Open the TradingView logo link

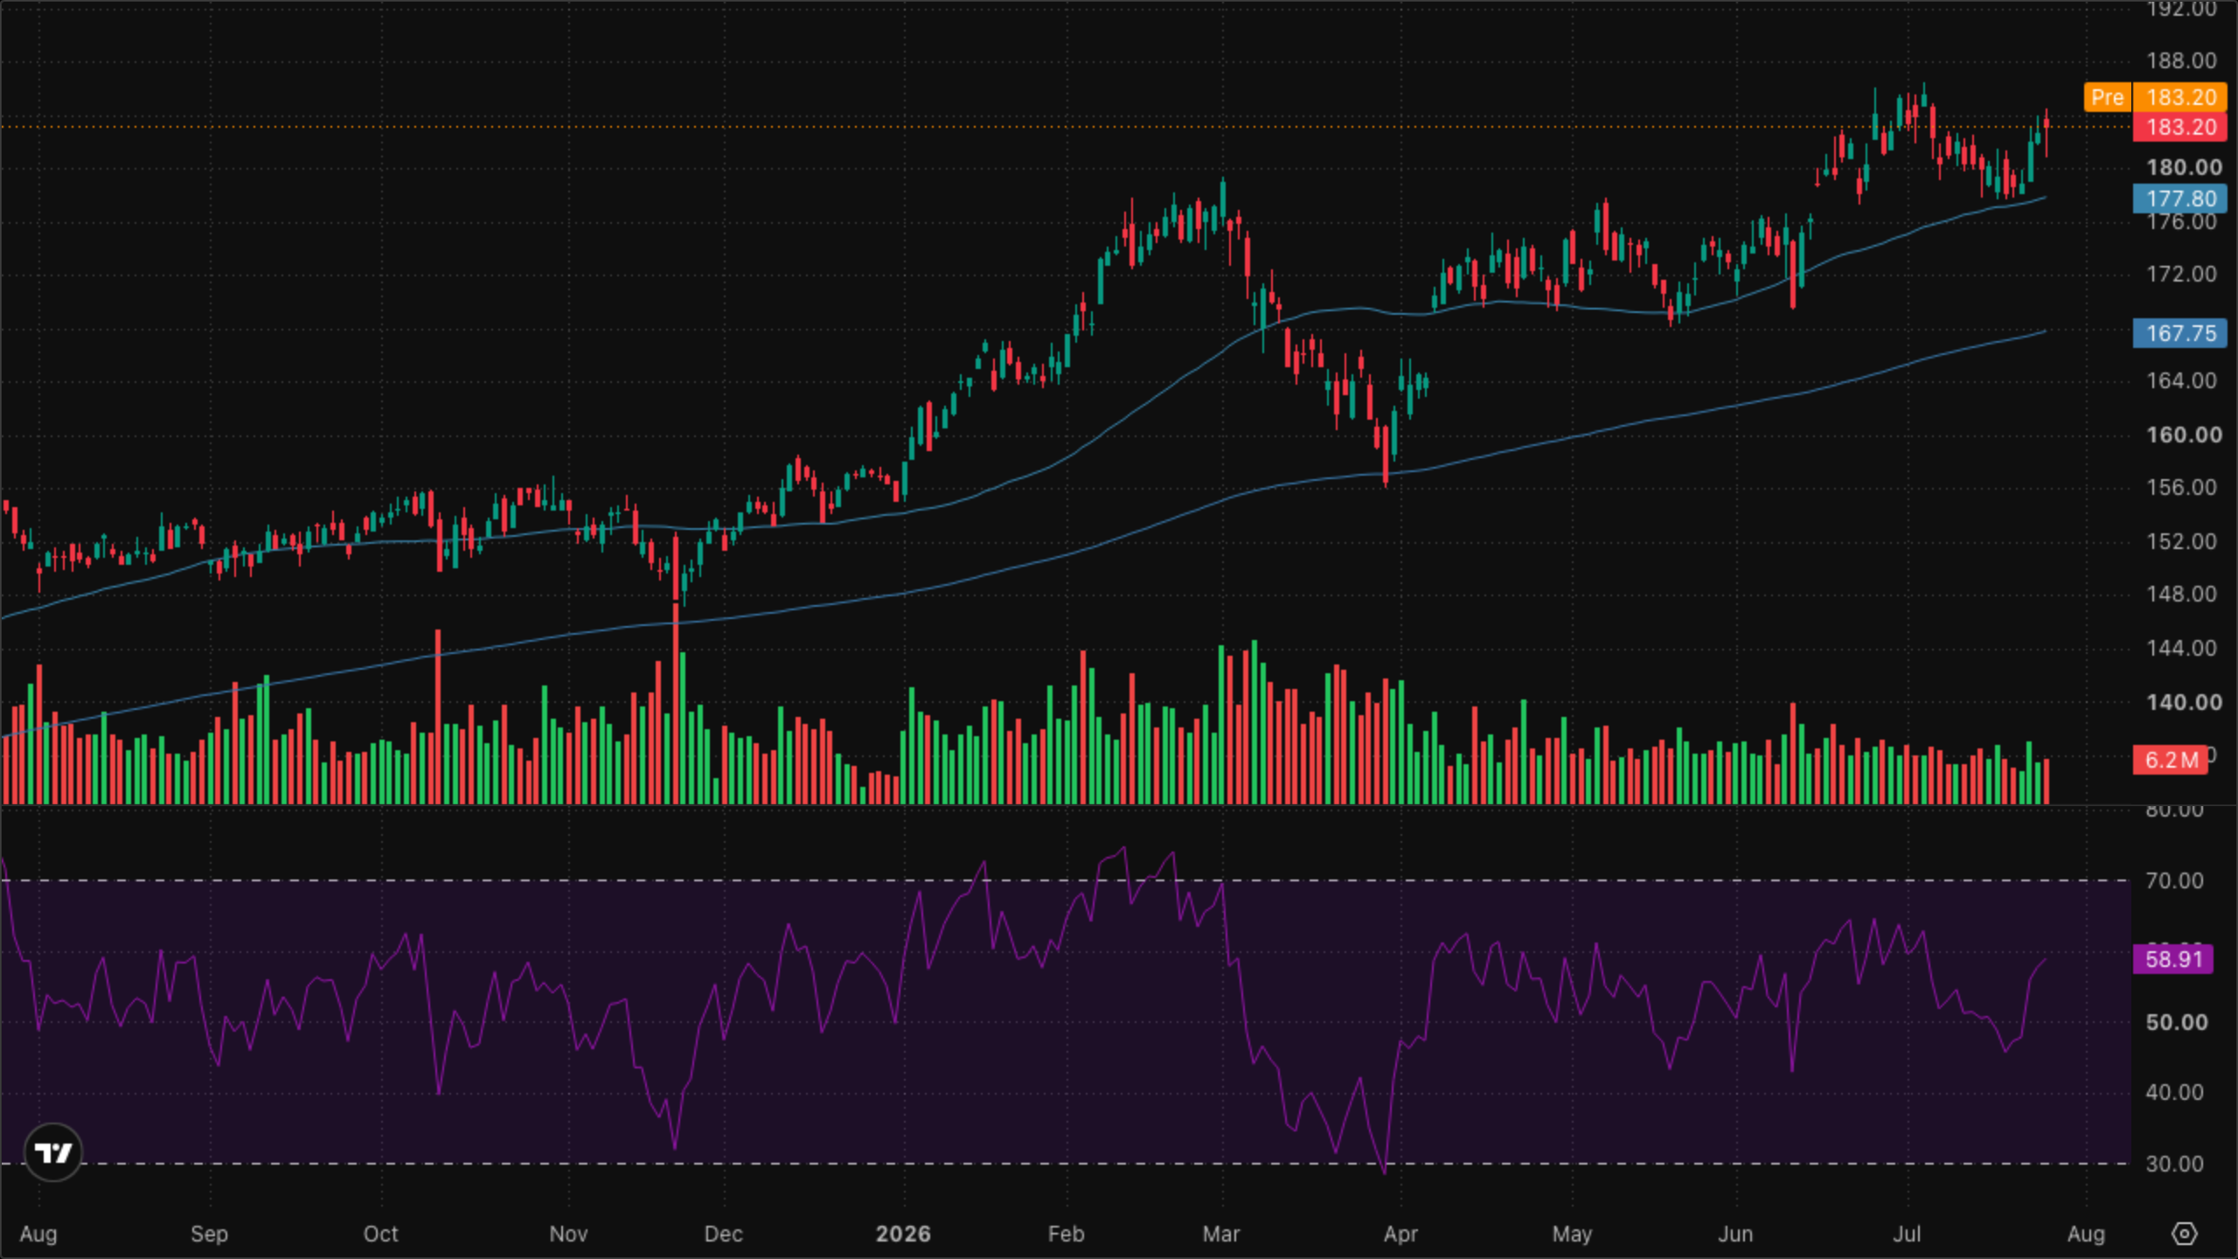53,1152
